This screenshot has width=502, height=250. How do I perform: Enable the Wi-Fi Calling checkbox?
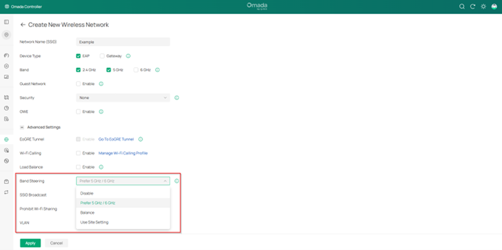tap(78, 153)
